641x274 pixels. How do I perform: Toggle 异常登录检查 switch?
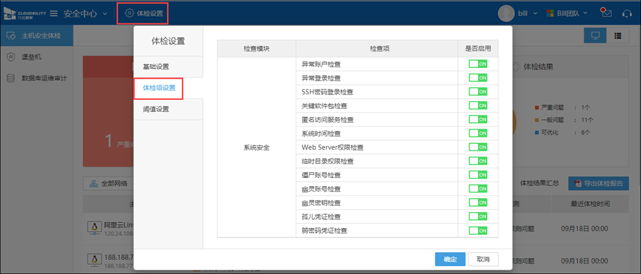coord(478,77)
